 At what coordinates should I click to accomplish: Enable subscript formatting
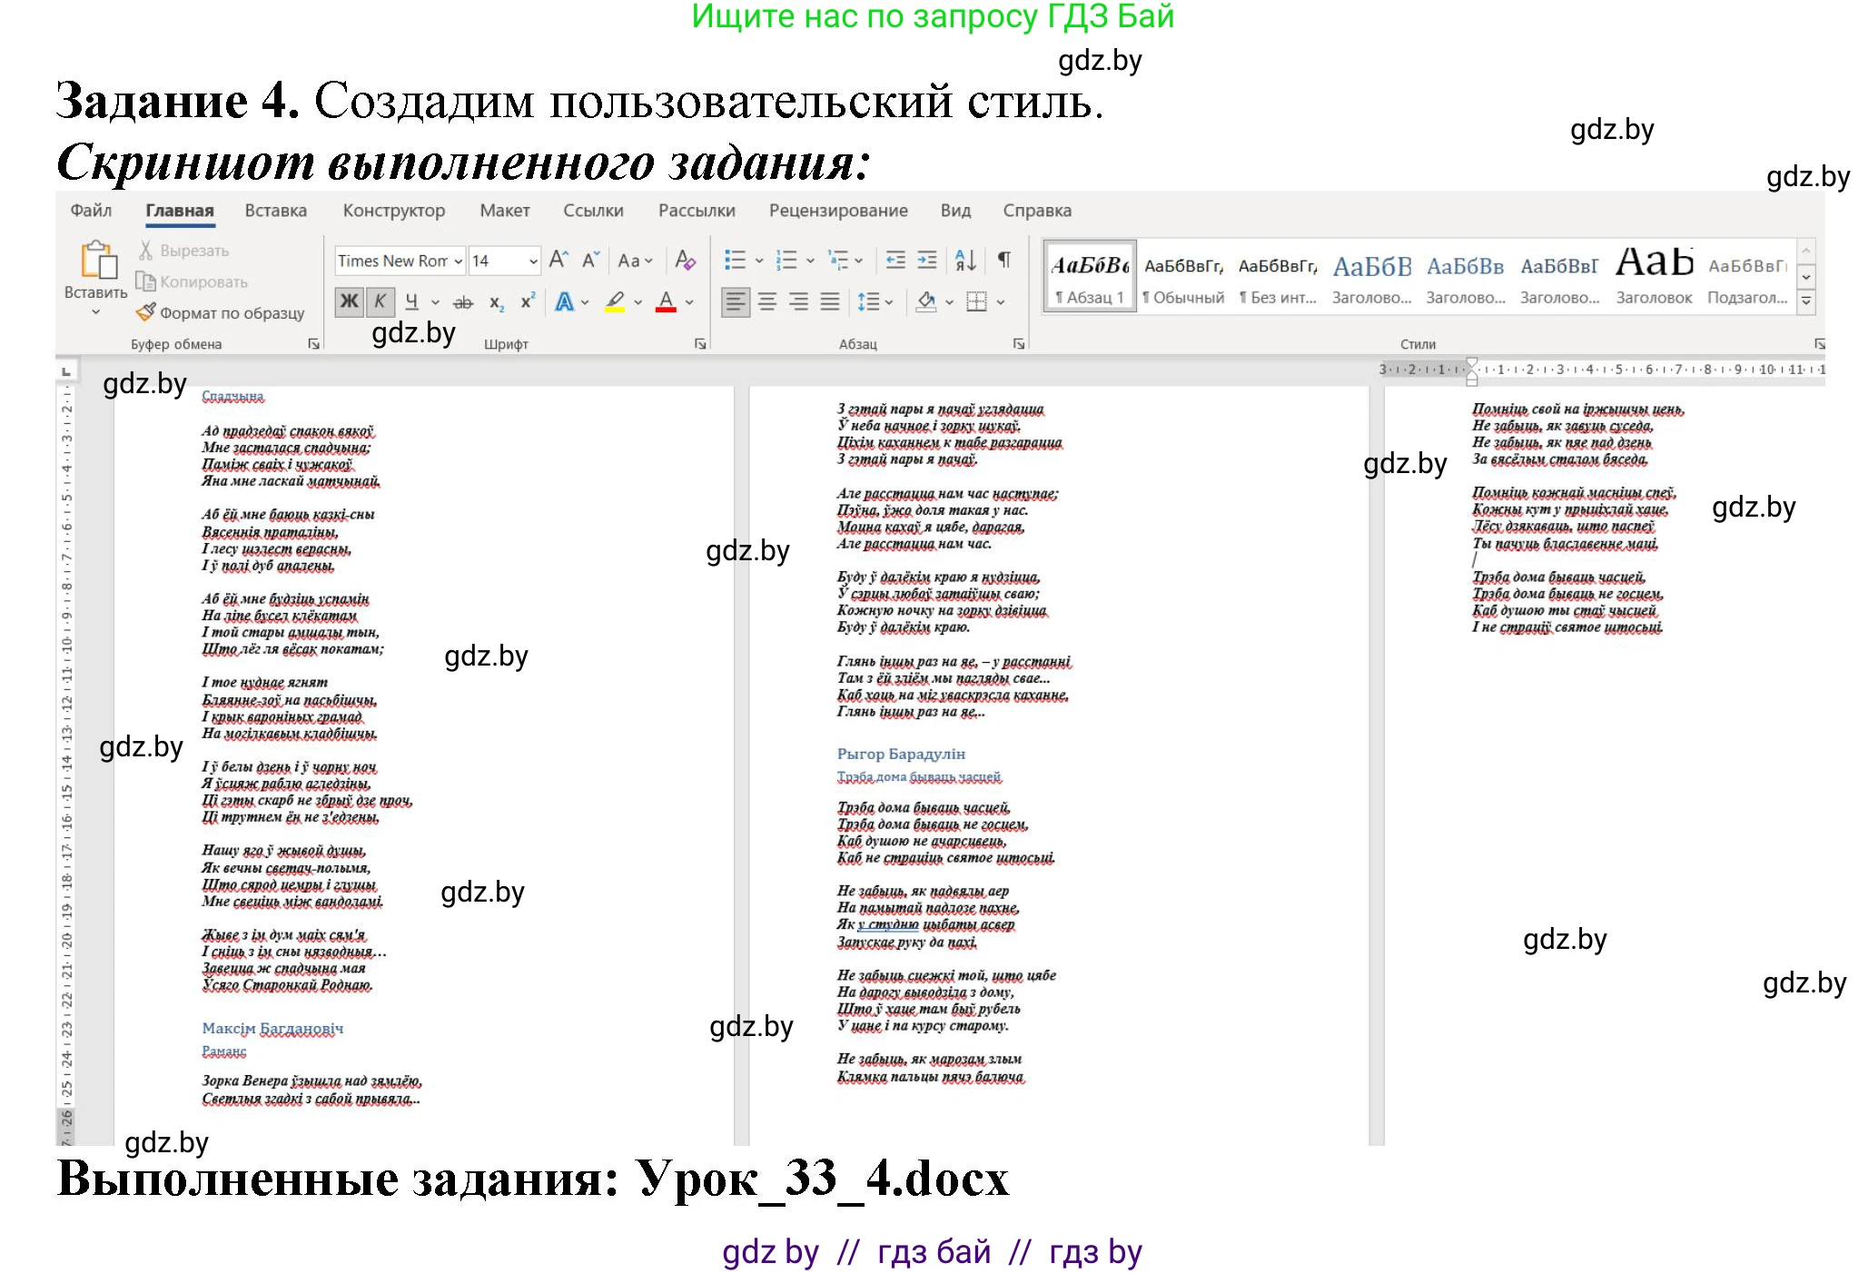(496, 301)
